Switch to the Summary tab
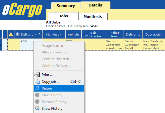165x113 pixels. click(x=66, y=6)
